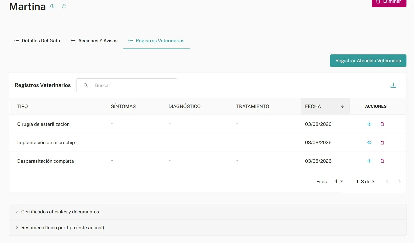Focus the Buscar search field
Image resolution: width=414 pixels, height=243 pixels.
coord(127,85)
